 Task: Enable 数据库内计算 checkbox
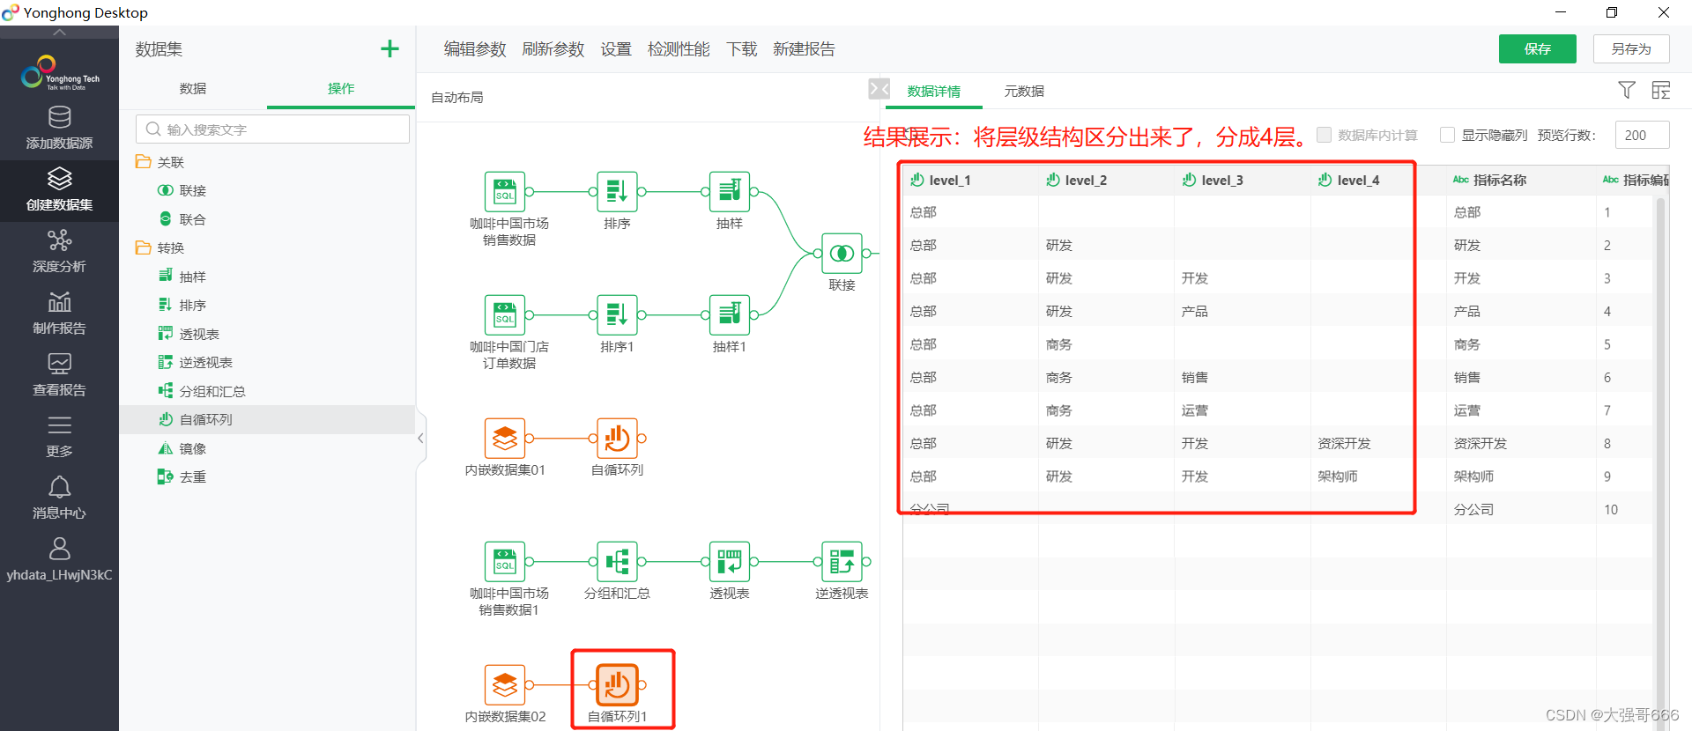tap(1324, 135)
